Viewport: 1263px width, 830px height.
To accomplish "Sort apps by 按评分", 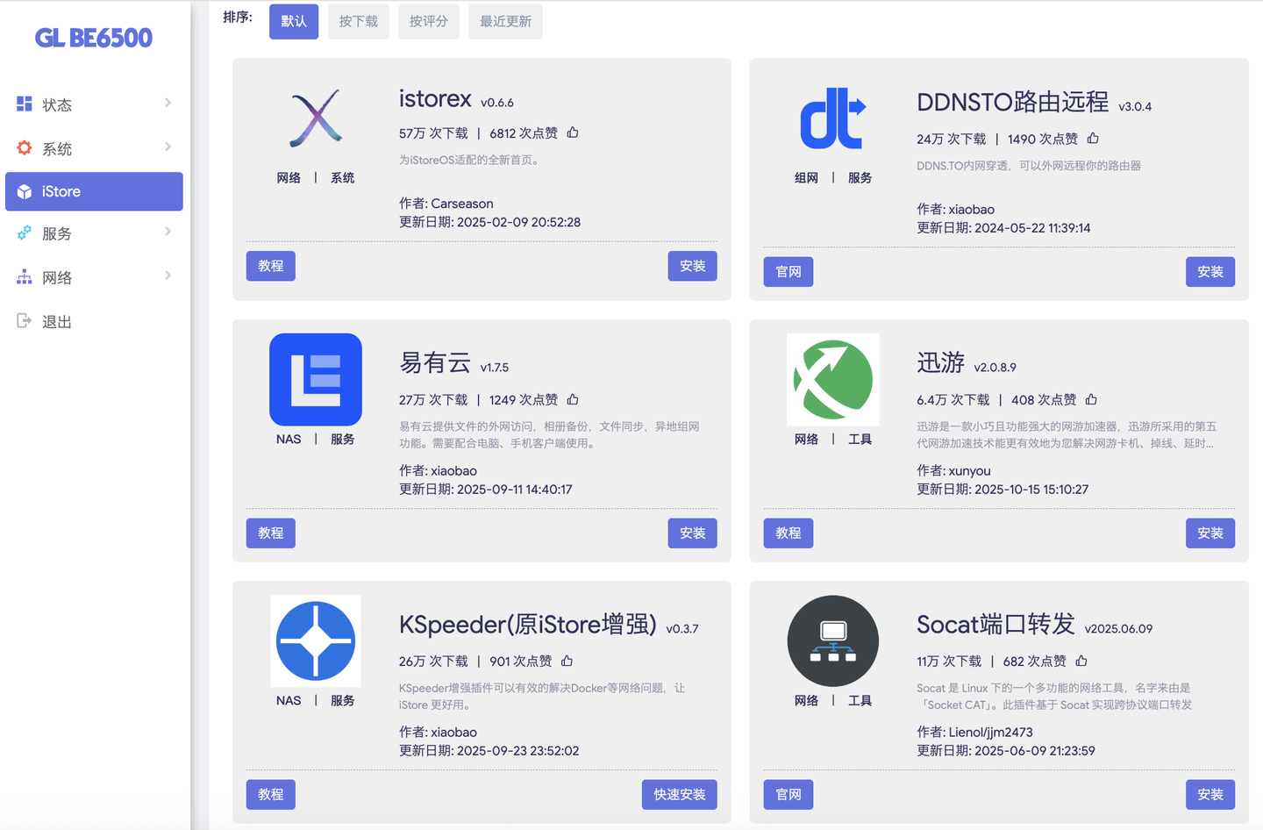I will pos(428,21).
